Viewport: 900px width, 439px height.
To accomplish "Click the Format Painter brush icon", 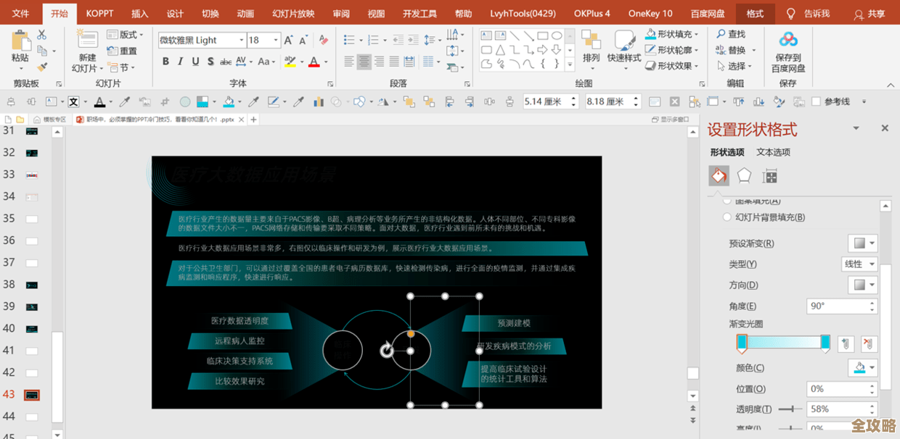I will pyautogui.click(x=42, y=67).
